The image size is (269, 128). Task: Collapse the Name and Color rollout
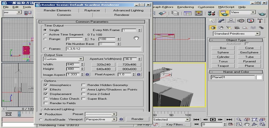(x=236, y=72)
